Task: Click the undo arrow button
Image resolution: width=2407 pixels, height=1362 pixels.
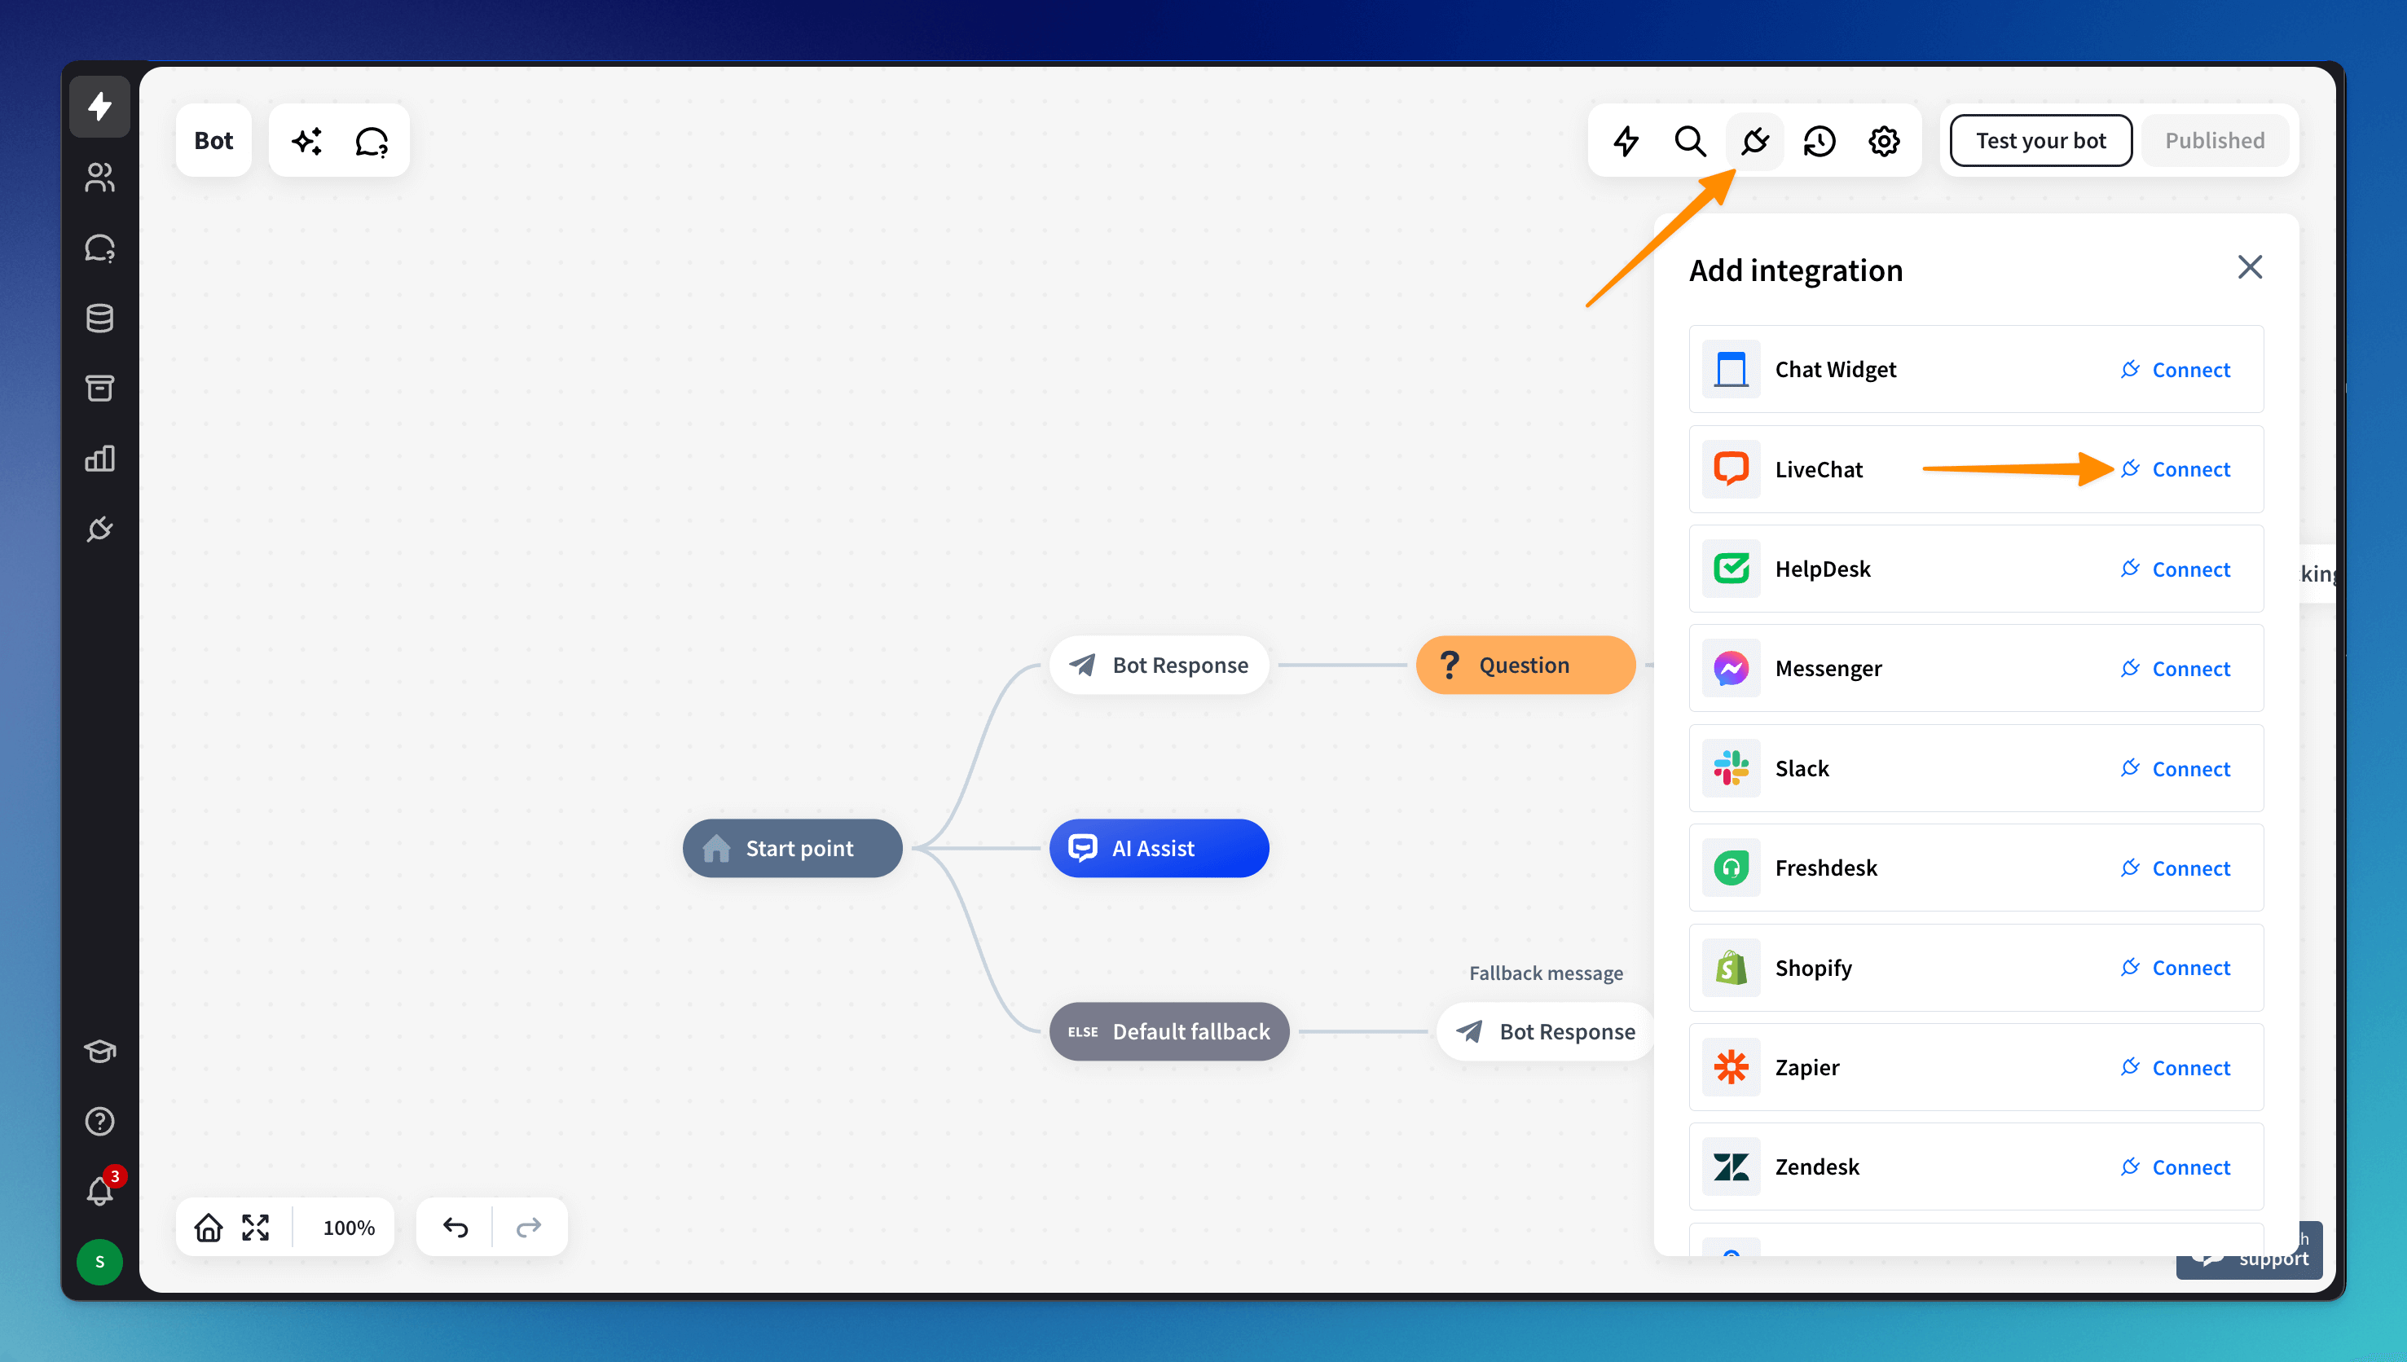Action: tap(455, 1228)
